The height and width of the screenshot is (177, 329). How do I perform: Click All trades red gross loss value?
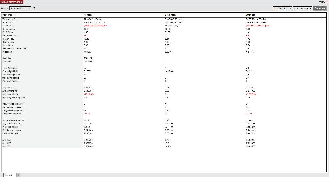pyautogui.click(x=95, y=25)
